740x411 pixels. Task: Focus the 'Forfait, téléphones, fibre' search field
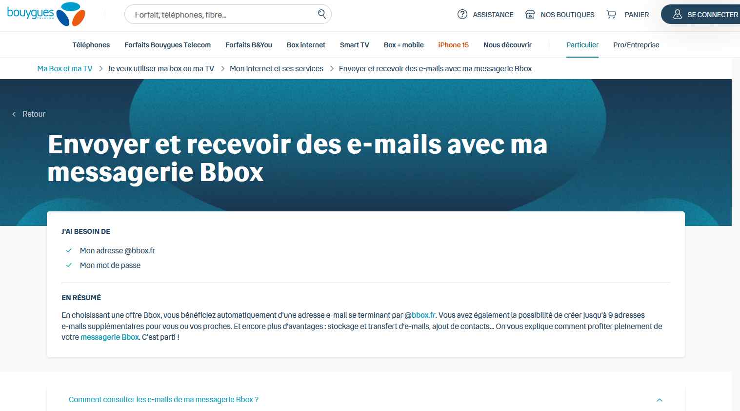(x=228, y=14)
